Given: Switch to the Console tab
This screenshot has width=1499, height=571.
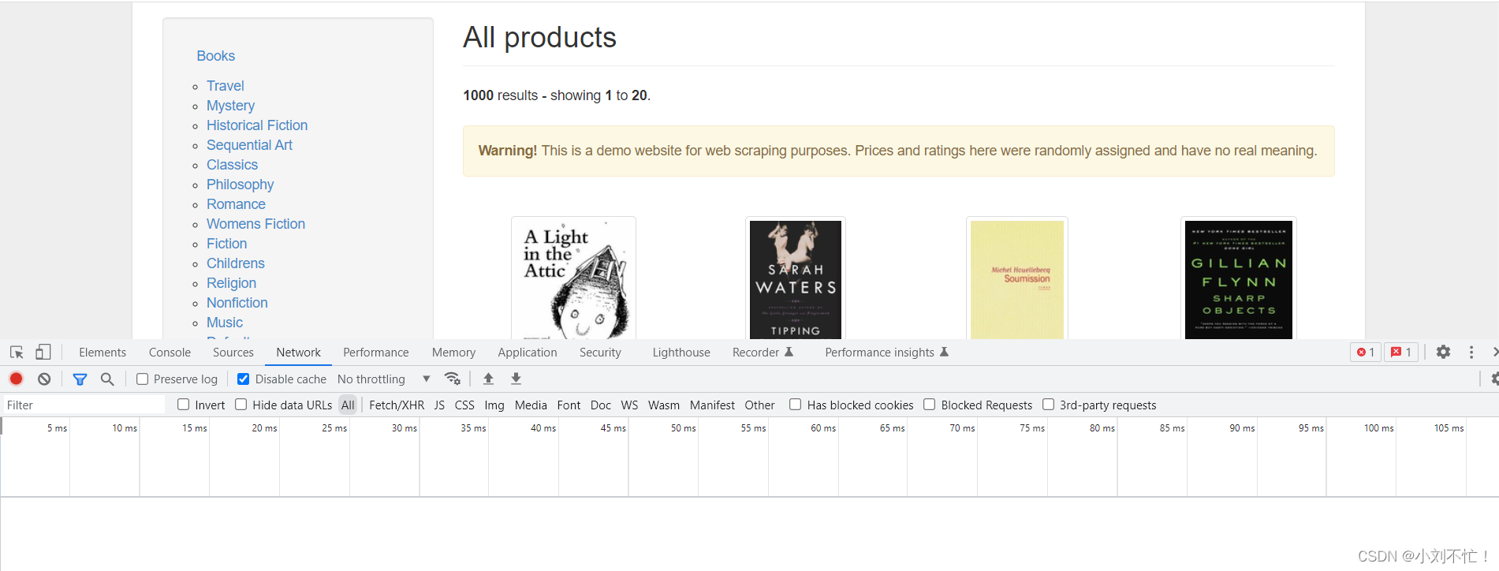Looking at the screenshot, I should pyautogui.click(x=170, y=353).
